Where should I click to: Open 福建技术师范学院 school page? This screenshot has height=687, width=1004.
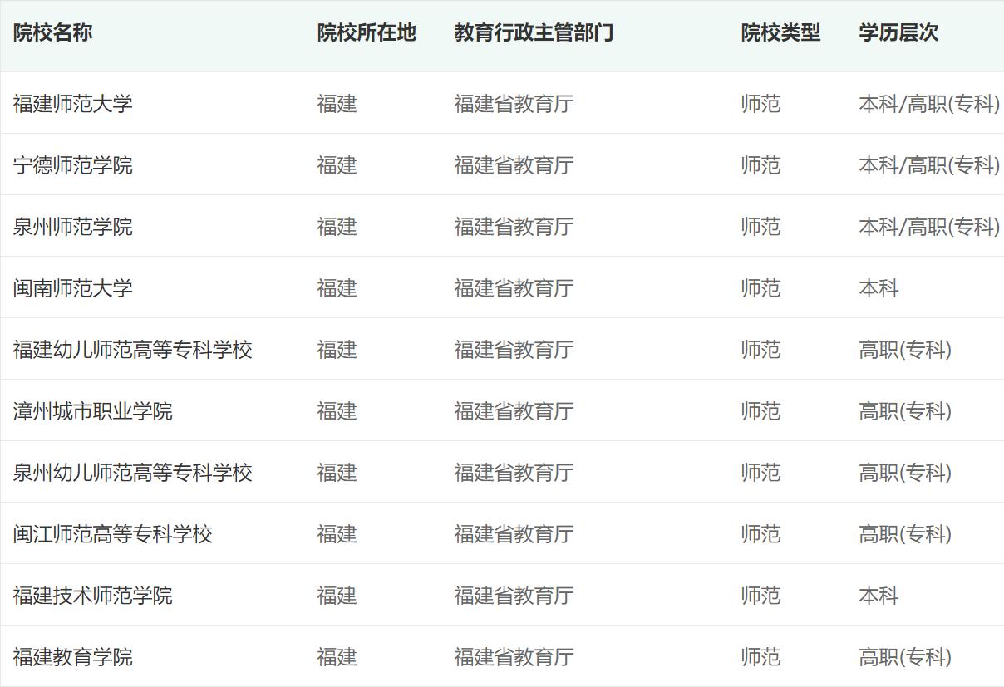[92, 596]
